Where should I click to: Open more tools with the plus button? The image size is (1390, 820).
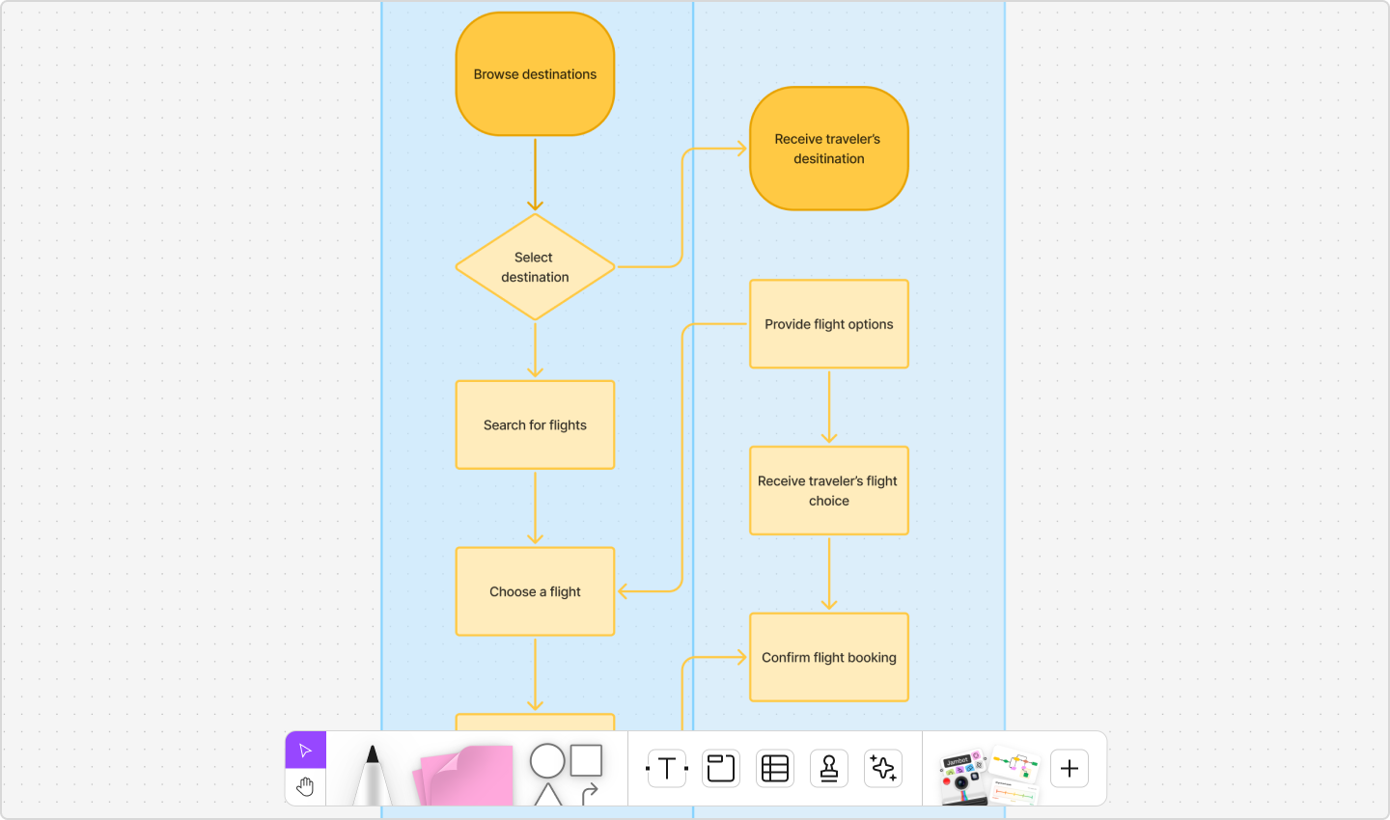(x=1069, y=768)
